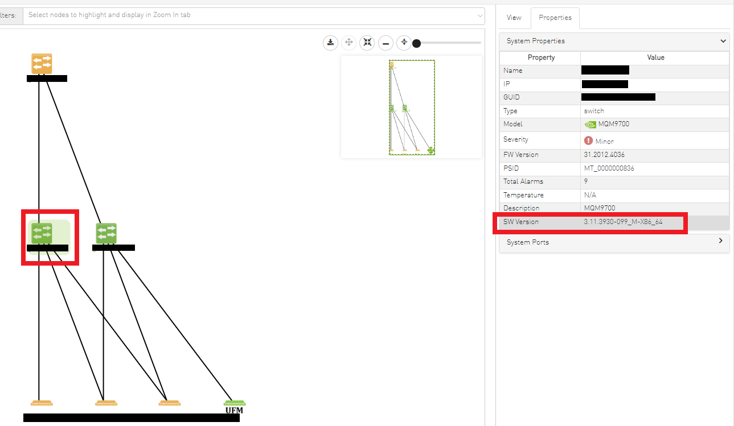Click the third orange host node

point(169,403)
